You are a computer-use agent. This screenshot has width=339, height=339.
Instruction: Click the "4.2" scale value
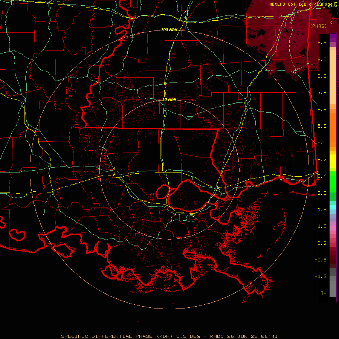tap(322, 160)
